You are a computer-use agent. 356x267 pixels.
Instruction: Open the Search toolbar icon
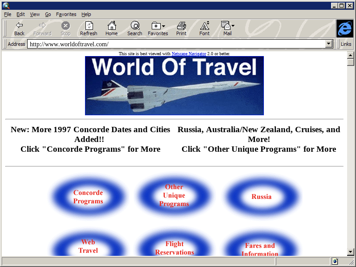[134, 26]
